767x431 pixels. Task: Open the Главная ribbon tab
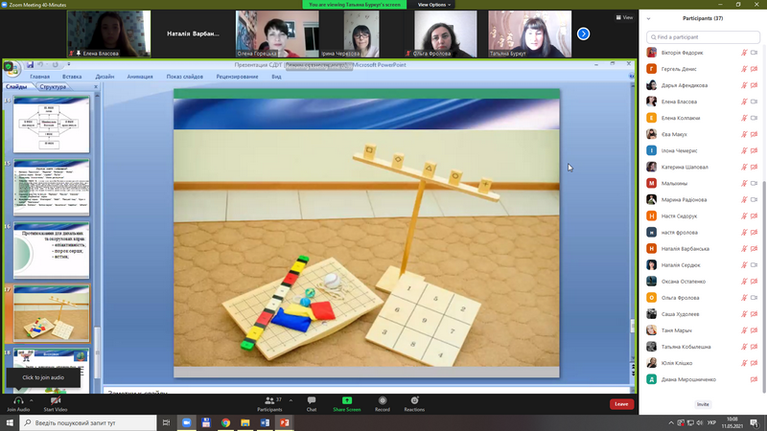click(x=39, y=77)
